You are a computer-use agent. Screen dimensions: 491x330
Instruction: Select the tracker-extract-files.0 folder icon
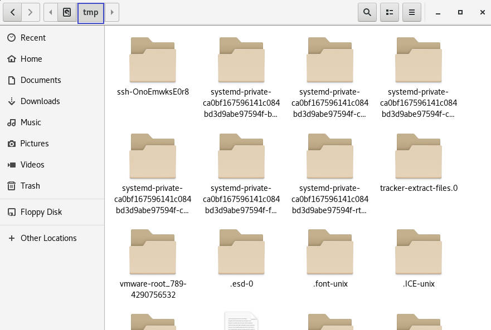coord(419,156)
